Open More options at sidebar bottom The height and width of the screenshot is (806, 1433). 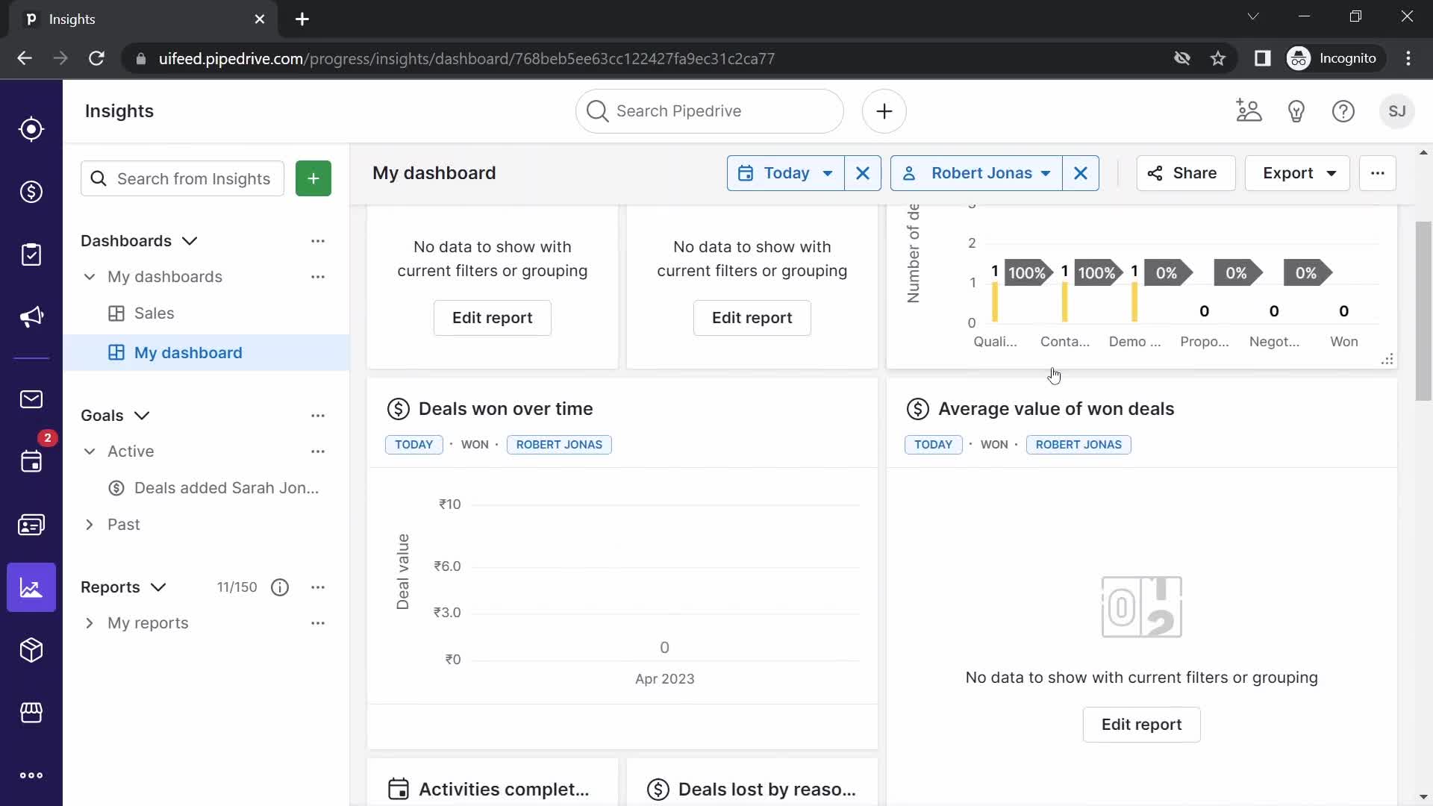[31, 775]
